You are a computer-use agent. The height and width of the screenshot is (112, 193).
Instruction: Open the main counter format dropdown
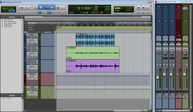[91, 8]
